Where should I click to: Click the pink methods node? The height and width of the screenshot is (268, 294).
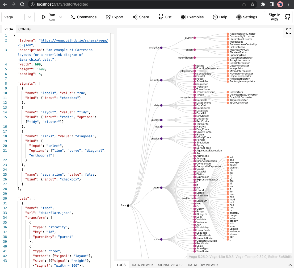[195, 198]
